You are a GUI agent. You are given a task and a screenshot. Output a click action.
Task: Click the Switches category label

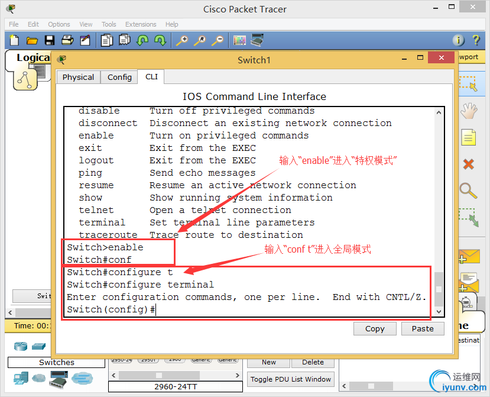(x=57, y=362)
